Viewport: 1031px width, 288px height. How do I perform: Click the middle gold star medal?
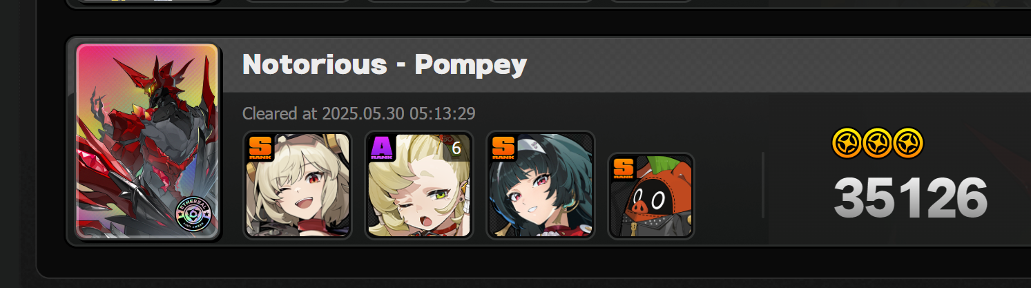click(x=877, y=143)
